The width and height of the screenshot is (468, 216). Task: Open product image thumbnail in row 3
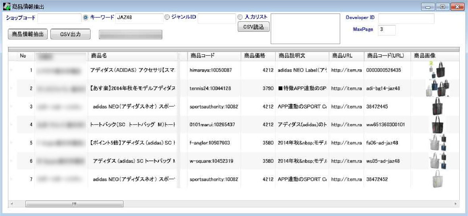[437, 106]
